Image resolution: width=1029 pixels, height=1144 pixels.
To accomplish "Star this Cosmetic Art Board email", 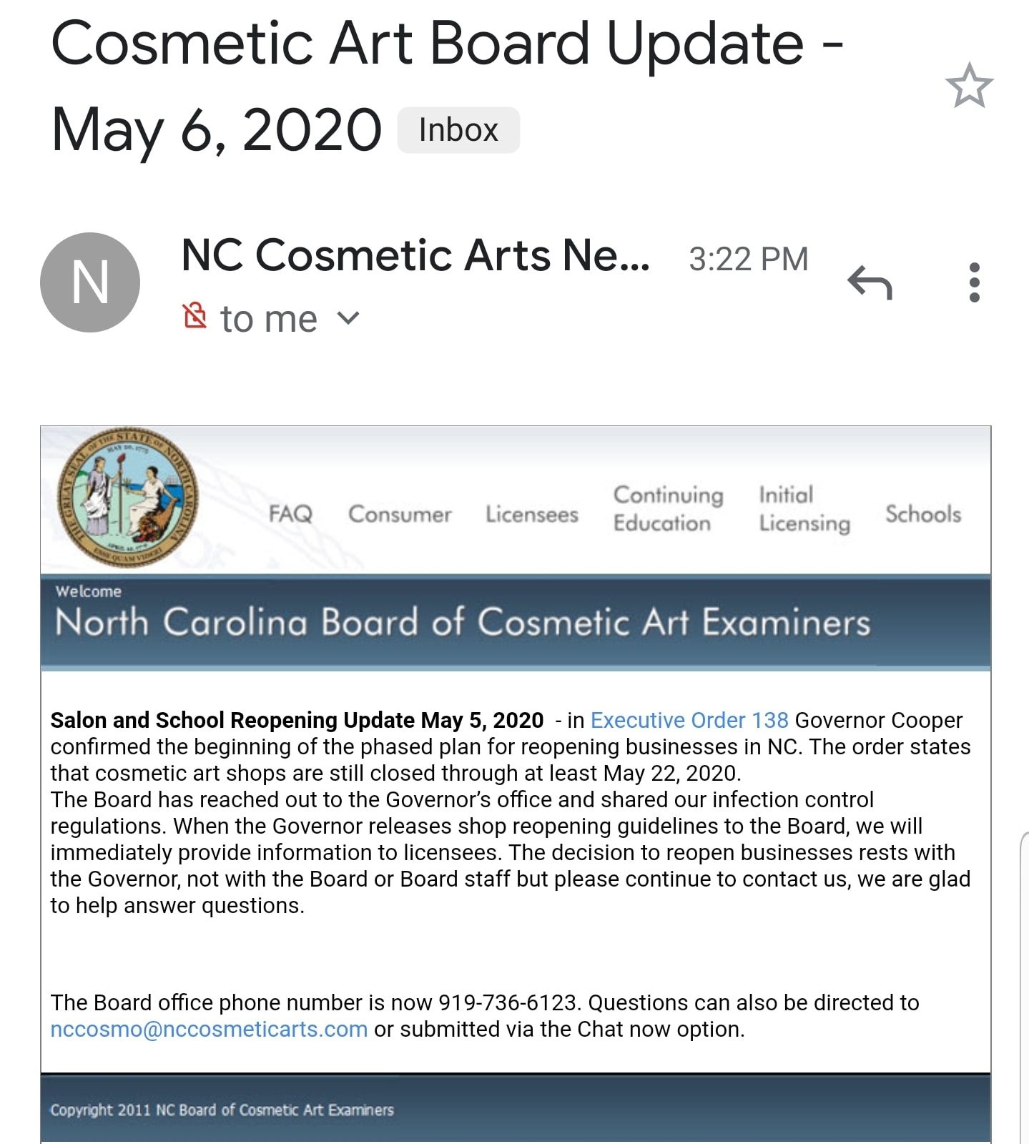I will [969, 85].
